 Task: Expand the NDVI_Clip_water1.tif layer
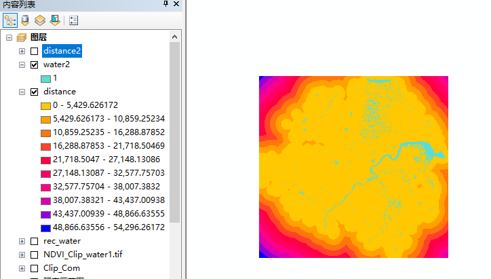[22, 255]
